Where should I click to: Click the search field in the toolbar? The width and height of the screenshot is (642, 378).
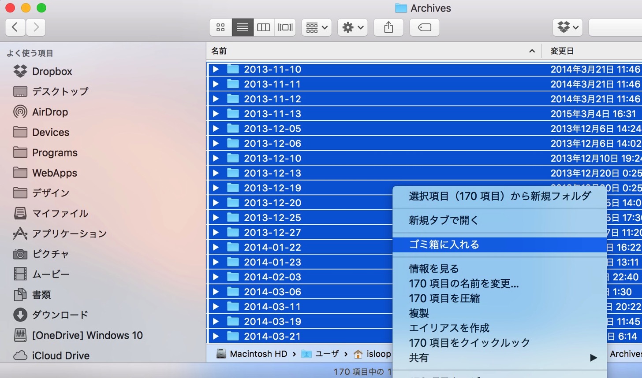click(x=615, y=27)
